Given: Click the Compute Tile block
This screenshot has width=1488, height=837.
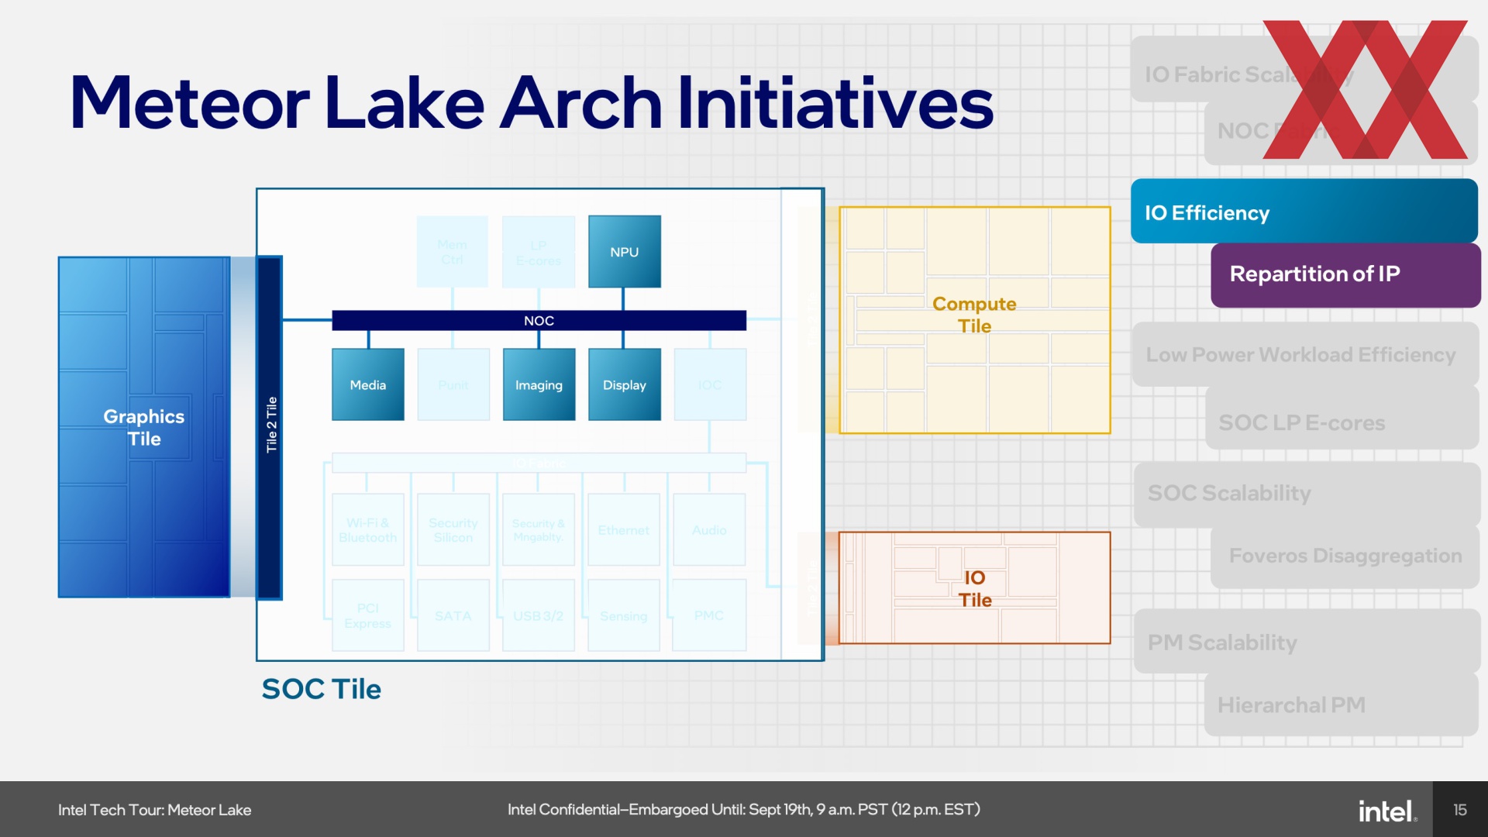Looking at the screenshot, I should click(974, 319).
